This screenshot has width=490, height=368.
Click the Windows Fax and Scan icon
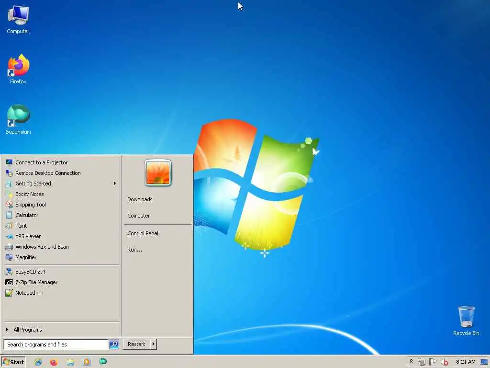point(9,247)
